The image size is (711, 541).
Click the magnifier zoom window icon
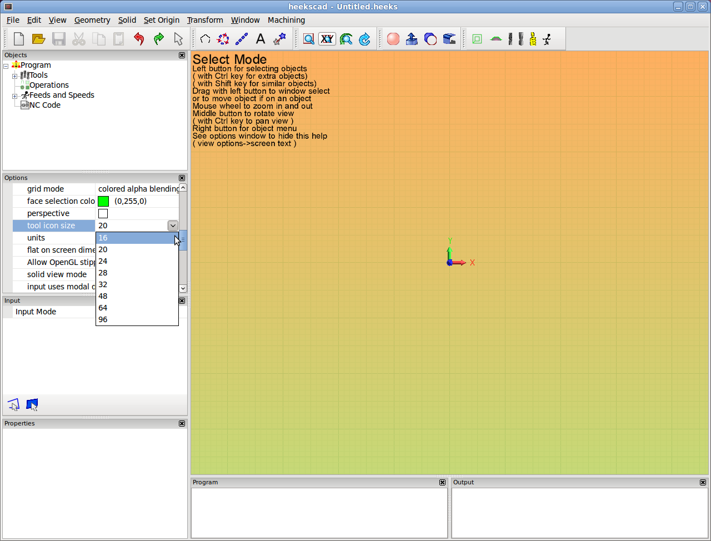309,39
